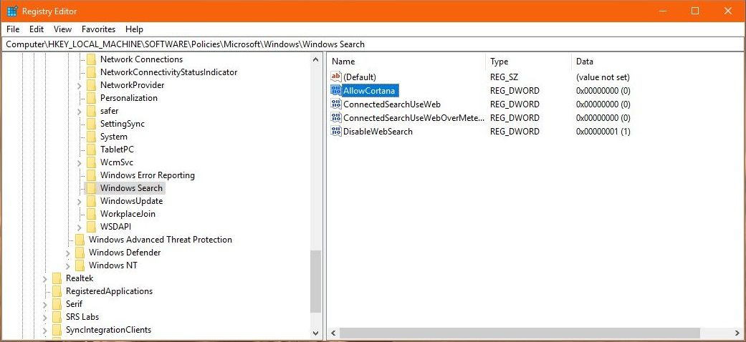746x342 pixels.
Task: Click the Windows Error Reporting folder icon
Action: (x=91, y=175)
